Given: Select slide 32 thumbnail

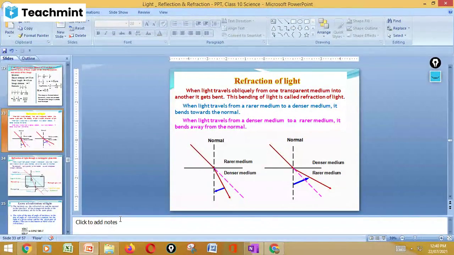Looking at the screenshot, I should [35, 85].
